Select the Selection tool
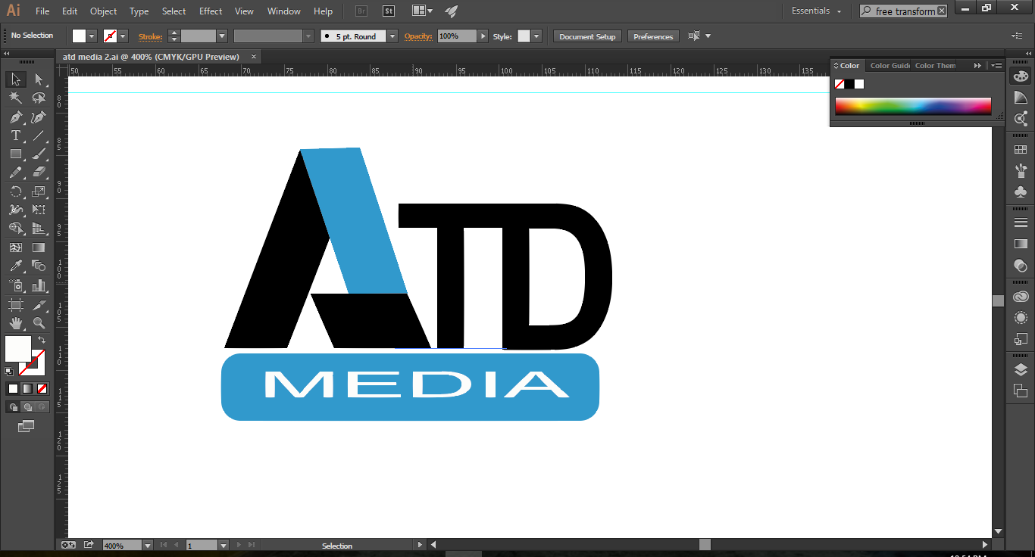 coord(15,79)
